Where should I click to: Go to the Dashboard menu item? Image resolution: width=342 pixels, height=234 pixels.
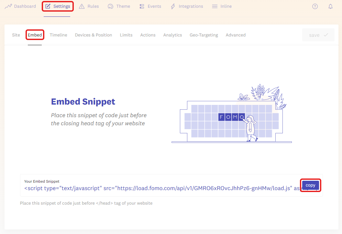tap(20, 6)
